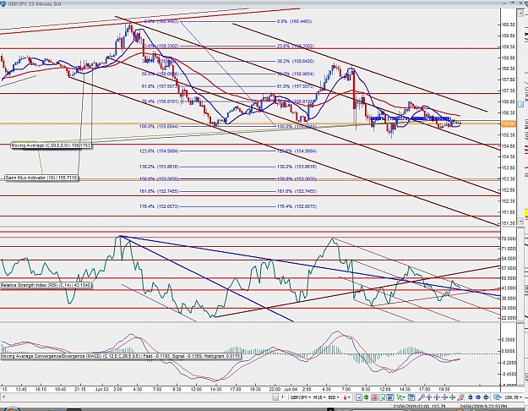Click the 161.8% (152.7455) Fibonacci label on right
The image size is (528, 411).
pos(297,191)
